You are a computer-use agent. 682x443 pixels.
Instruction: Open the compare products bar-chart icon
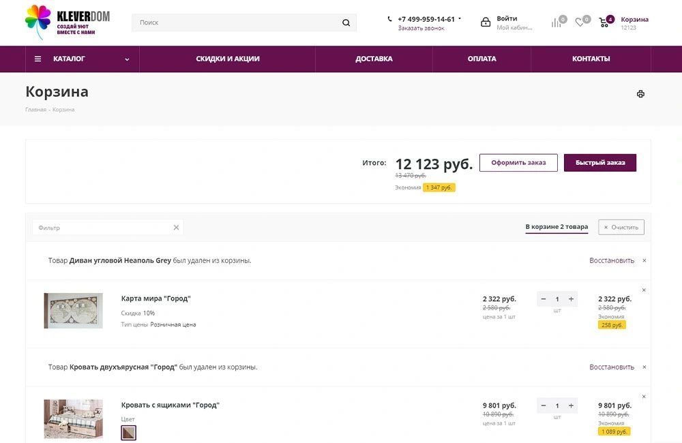(x=557, y=22)
